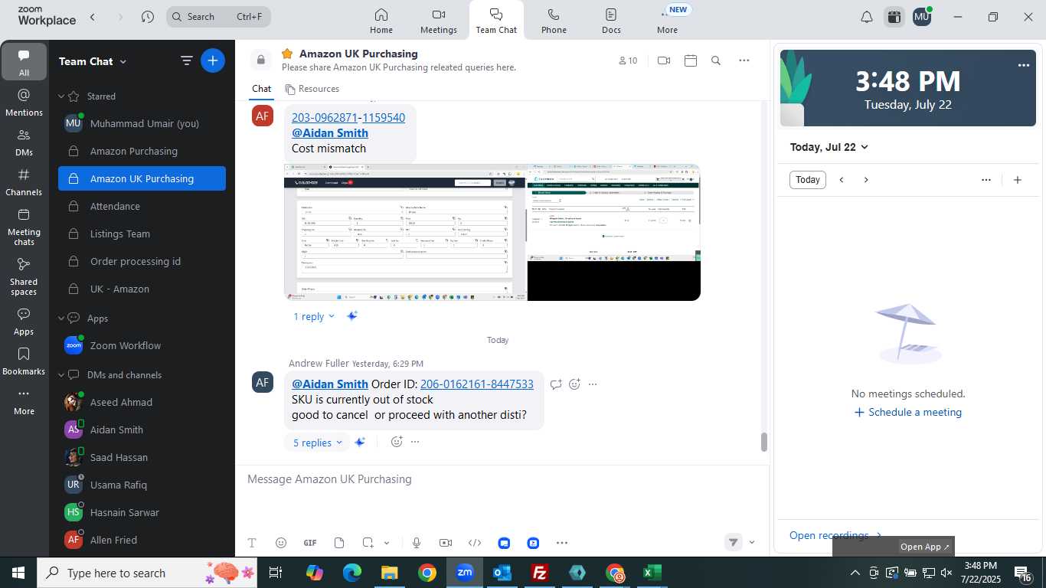Open Zoom Workflow app
Screen dimensions: 1046x588
click(142, 346)
